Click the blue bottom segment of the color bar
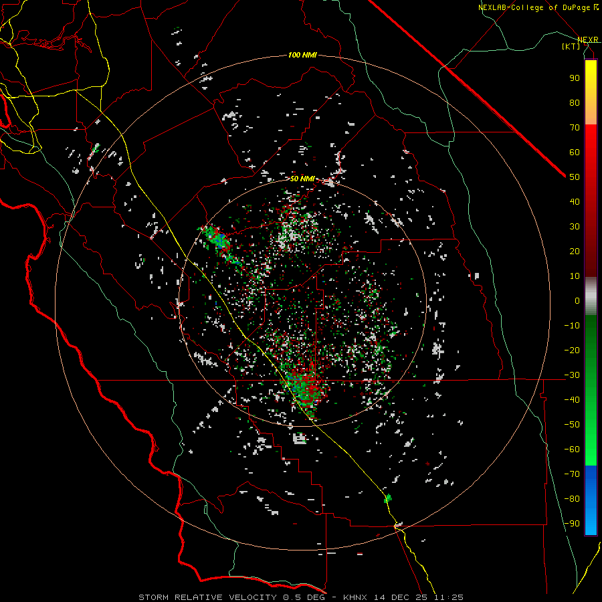This screenshot has width=602, height=602. click(591, 500)
